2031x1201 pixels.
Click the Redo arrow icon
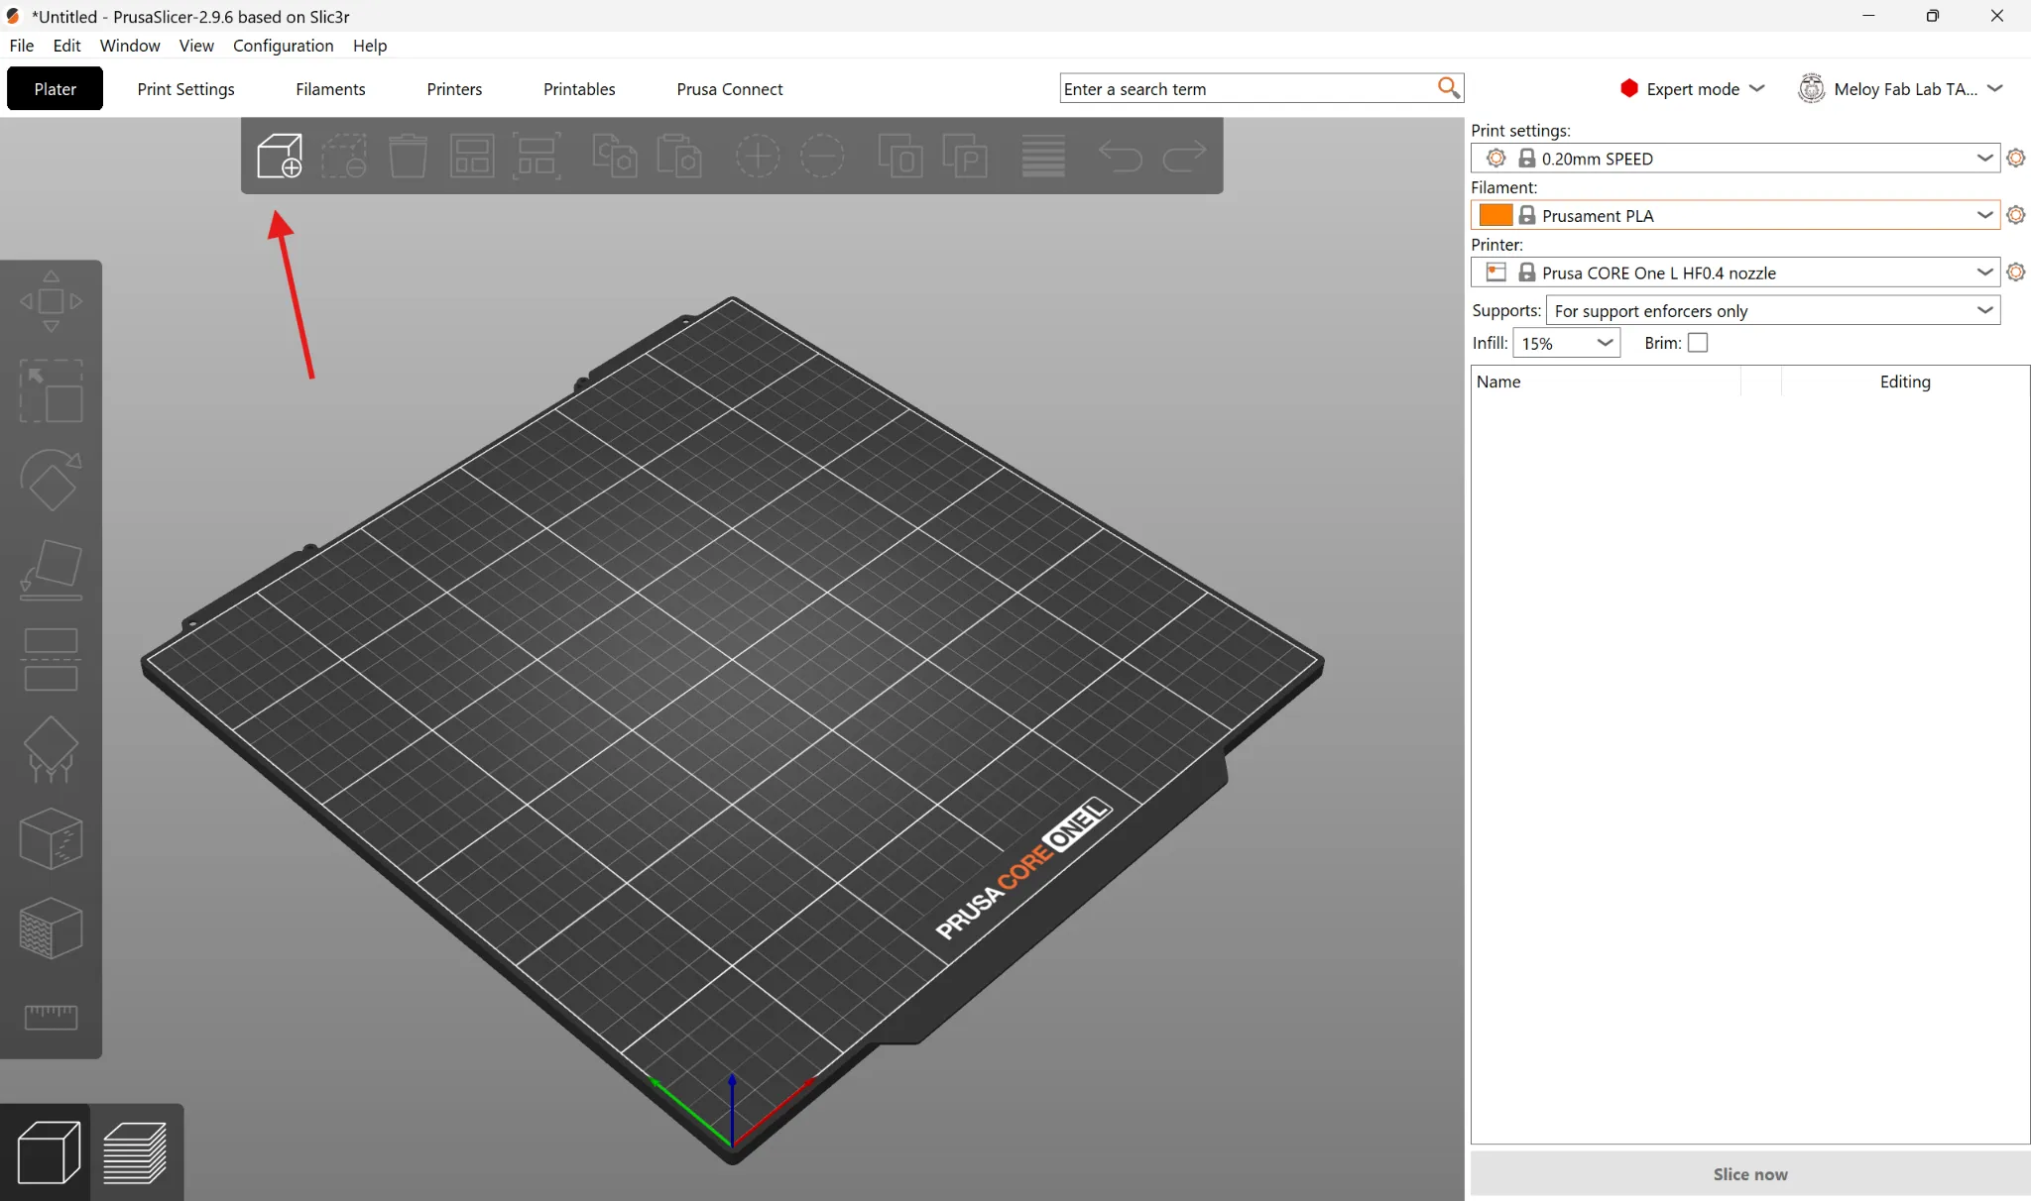pos(1184,157)
